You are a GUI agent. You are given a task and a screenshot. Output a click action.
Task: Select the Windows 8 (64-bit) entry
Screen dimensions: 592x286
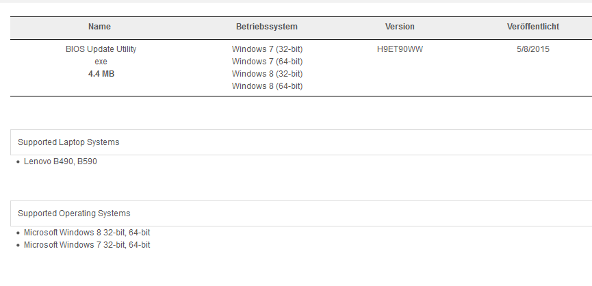coord(267,86)
